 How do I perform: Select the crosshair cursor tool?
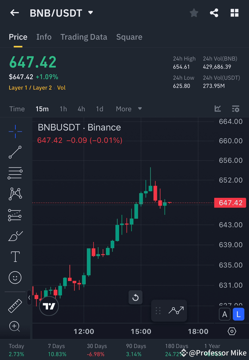[x=15, y=131]
